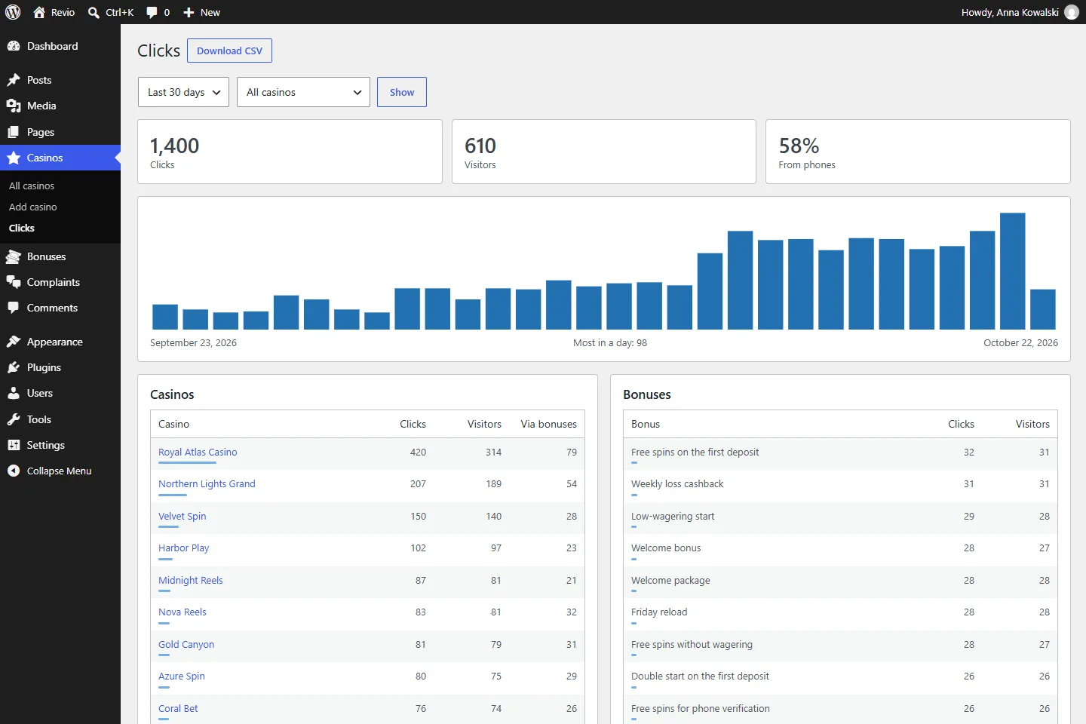Open the Last 30 days dropdown
Image resolution: width=1086 pixels, height=724 pixels.
183,92
